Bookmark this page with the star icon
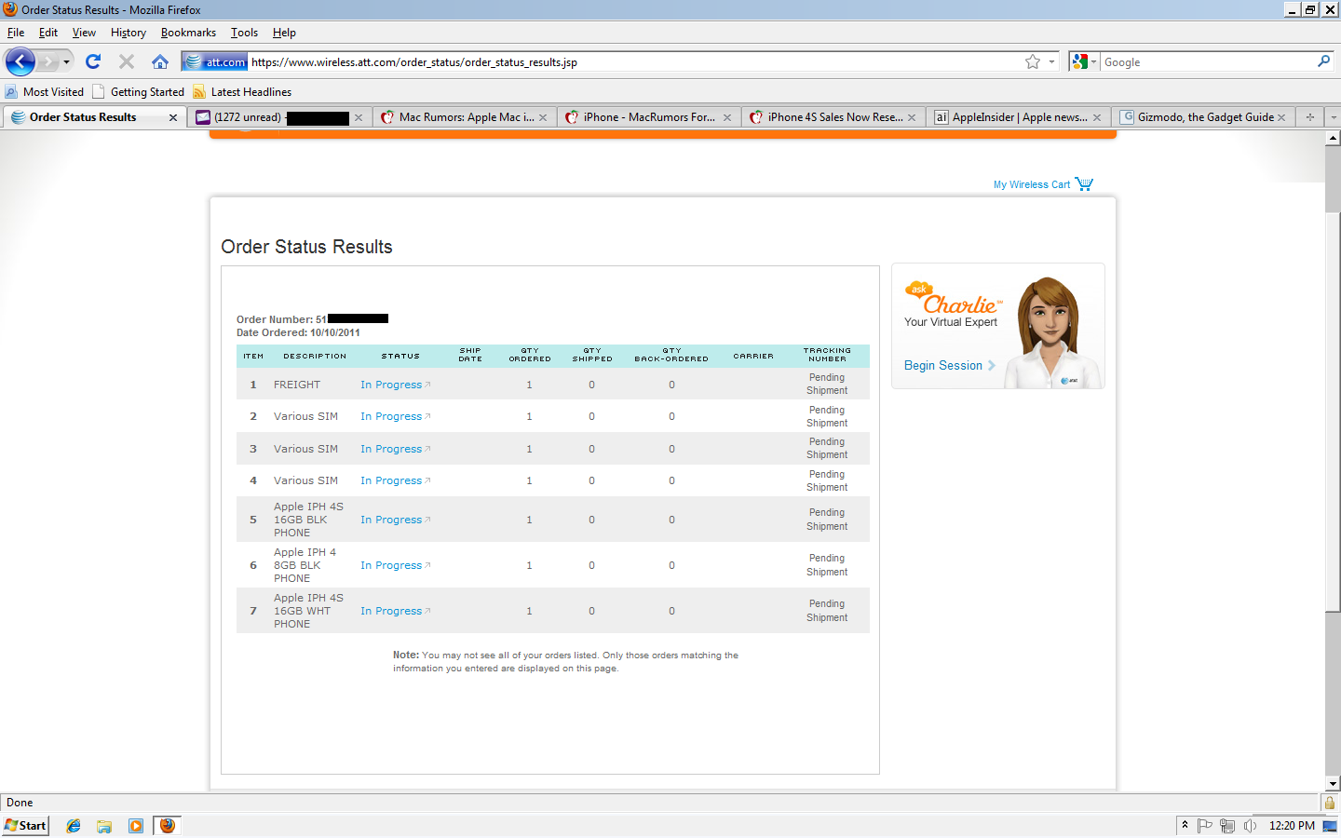Viewport: 1341px width, 838px height. point(1033,61)
